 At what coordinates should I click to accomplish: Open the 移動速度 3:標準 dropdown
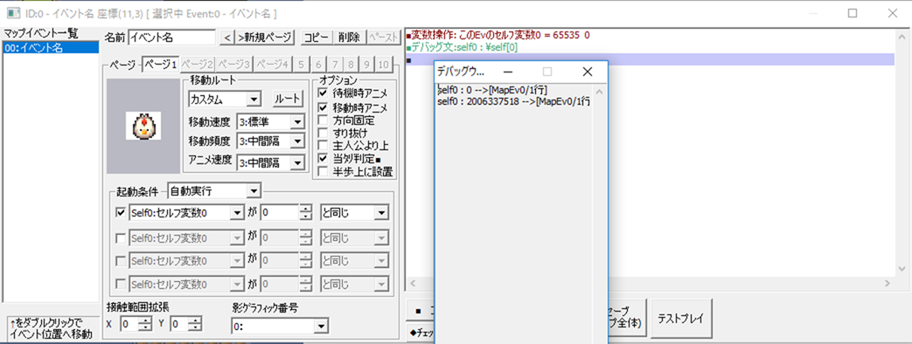[270, 122]
